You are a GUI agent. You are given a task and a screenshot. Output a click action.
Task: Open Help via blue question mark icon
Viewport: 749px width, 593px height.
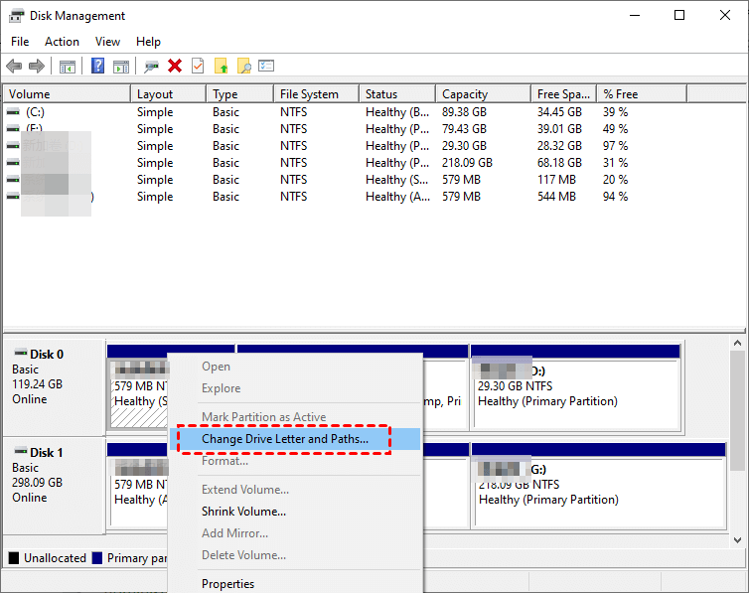coord(97,67)
